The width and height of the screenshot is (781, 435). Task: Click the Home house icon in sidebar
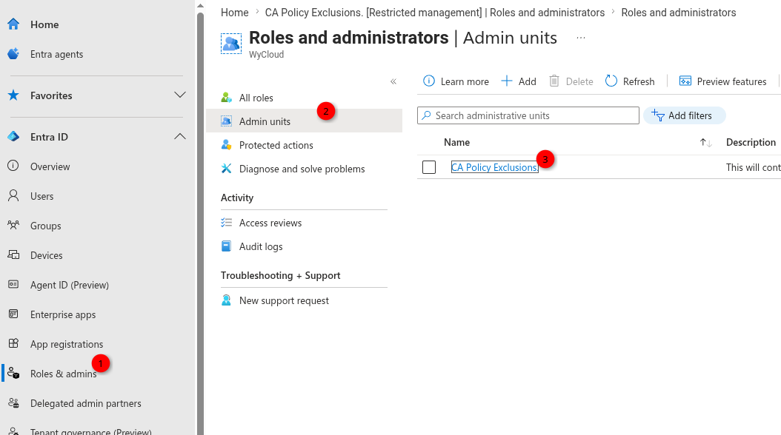[x=13, y=24]
